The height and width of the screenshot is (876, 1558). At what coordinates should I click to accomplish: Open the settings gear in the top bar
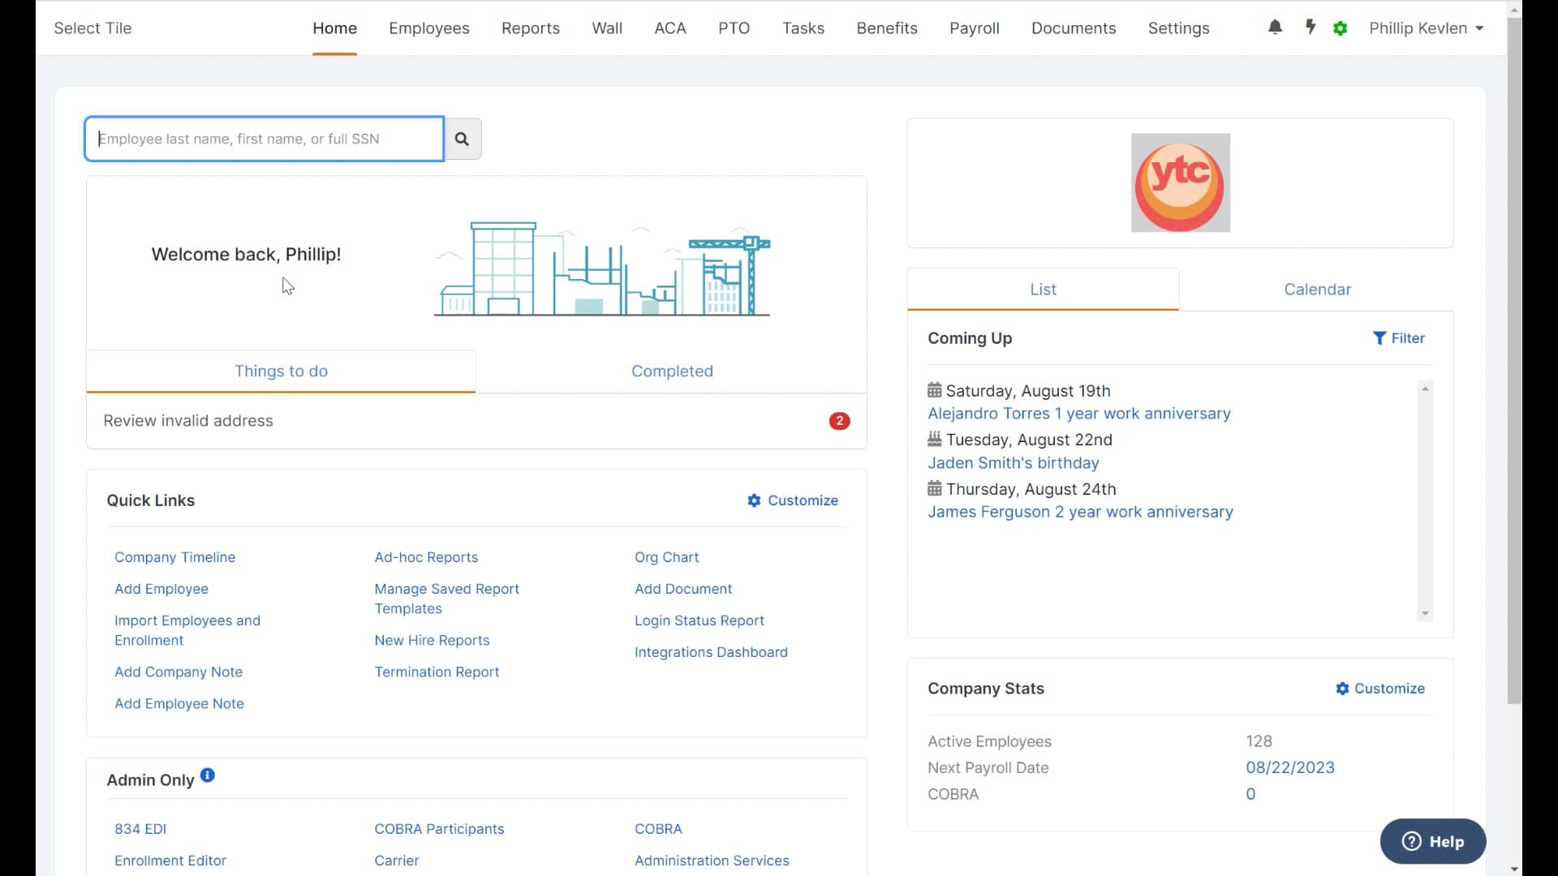coord(1341,28)
